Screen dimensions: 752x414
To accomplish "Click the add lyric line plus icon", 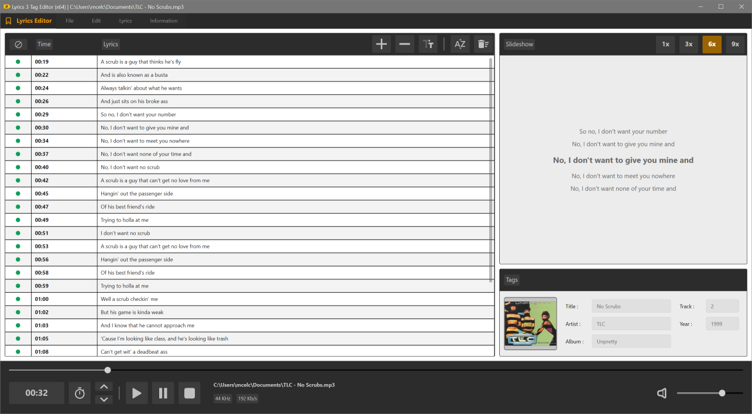I will coord(382,44).
